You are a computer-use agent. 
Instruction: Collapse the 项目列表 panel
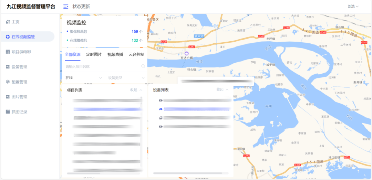point(136,90)
